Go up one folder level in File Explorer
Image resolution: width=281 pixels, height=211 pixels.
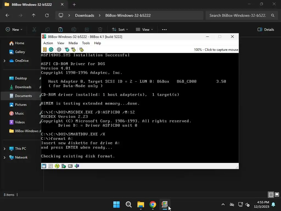coord(33,15)
